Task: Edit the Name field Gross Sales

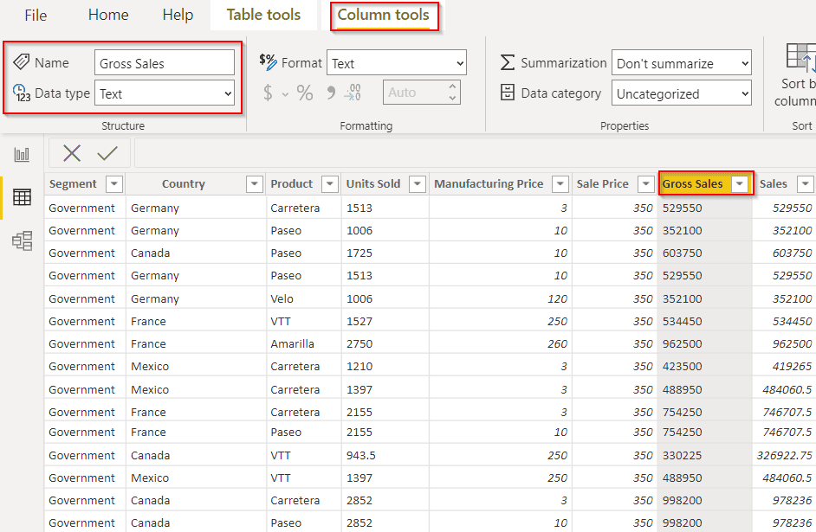Action: point(165,63)
